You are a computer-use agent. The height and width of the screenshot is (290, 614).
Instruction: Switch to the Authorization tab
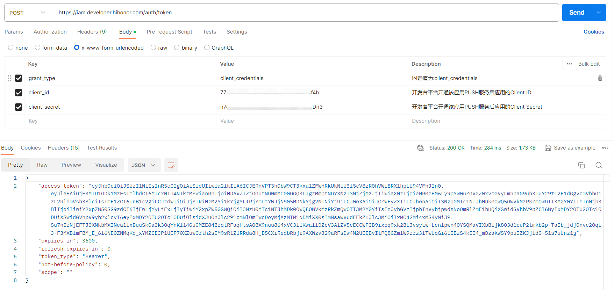coord(50,32)
